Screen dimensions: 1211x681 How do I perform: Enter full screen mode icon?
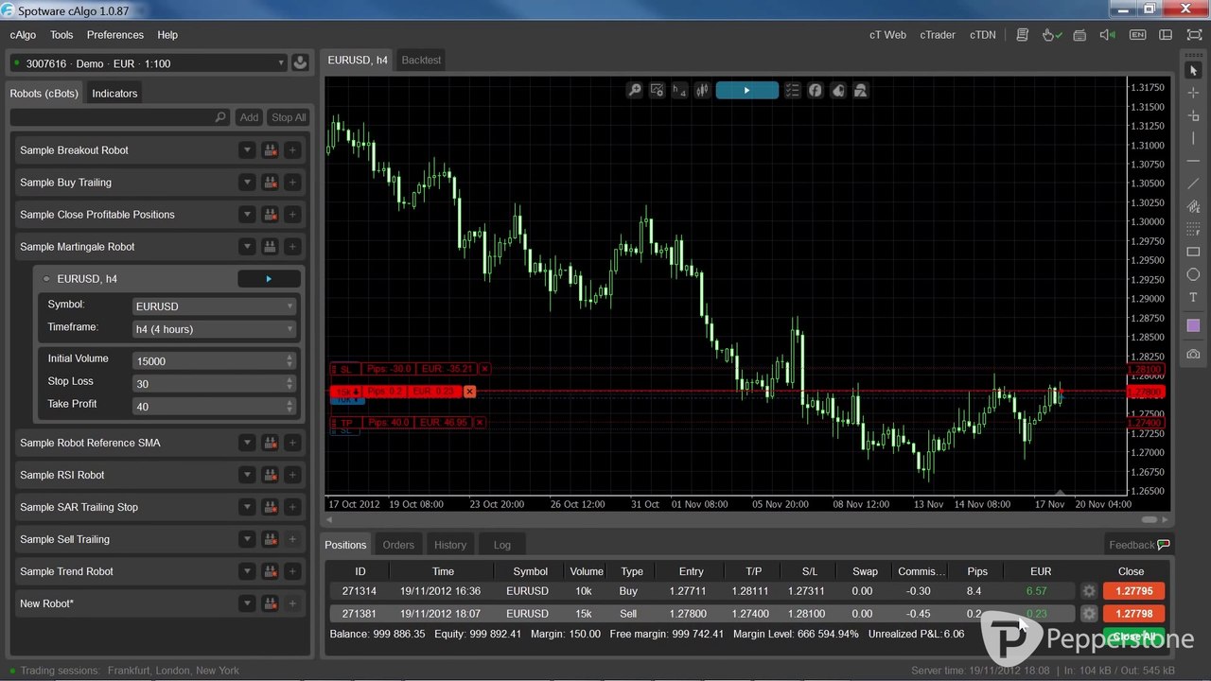pyautogui.click(x=1194, y=35)
